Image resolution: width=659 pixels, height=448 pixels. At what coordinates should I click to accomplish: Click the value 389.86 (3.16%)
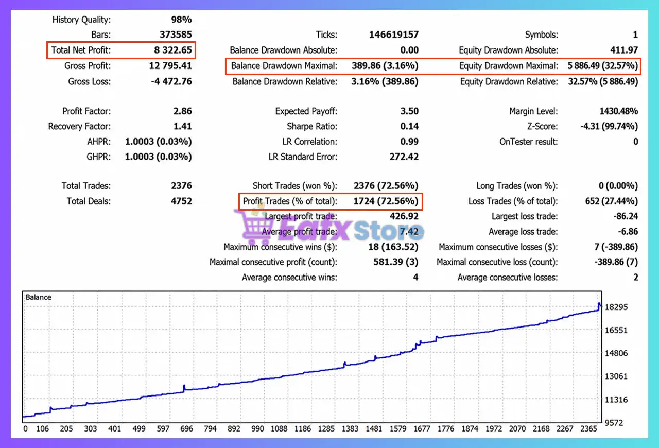tap(385, 66)
